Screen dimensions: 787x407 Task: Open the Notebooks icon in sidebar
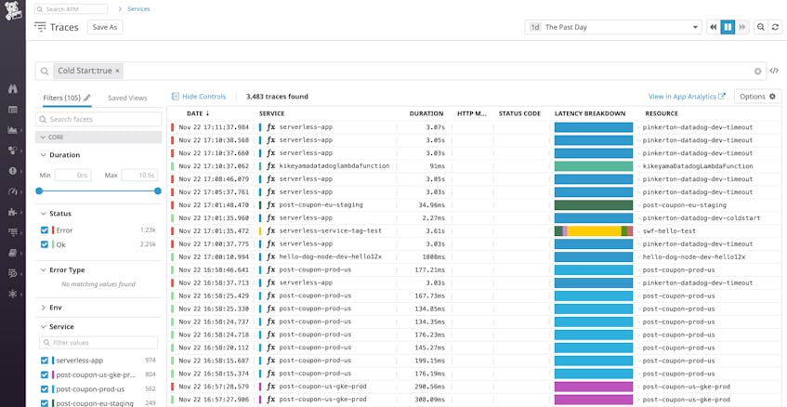click(13, 253)
